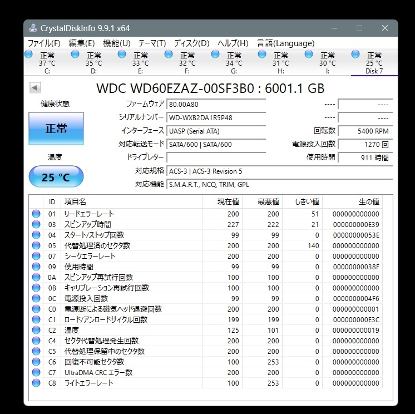Screen dimensions: 415x414
Task: Click status orb for Disk 7
Action: [355, 55]
